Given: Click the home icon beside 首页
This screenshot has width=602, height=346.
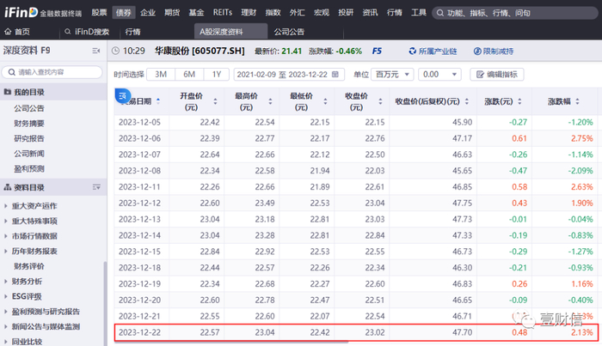Looking at the screenshot, I should (8, 32).
